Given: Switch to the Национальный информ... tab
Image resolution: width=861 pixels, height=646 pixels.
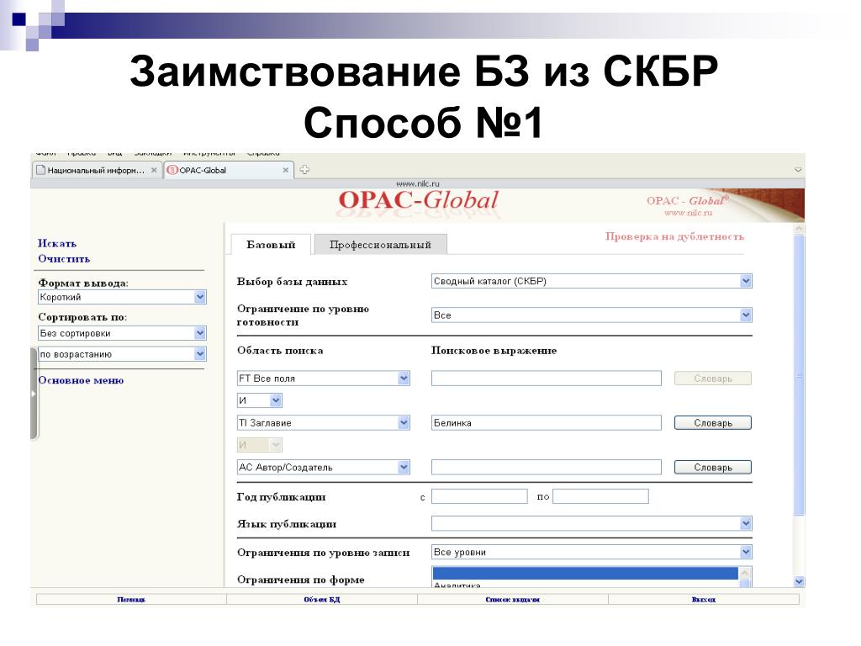Looking at the screenshot, I should 96,170.
